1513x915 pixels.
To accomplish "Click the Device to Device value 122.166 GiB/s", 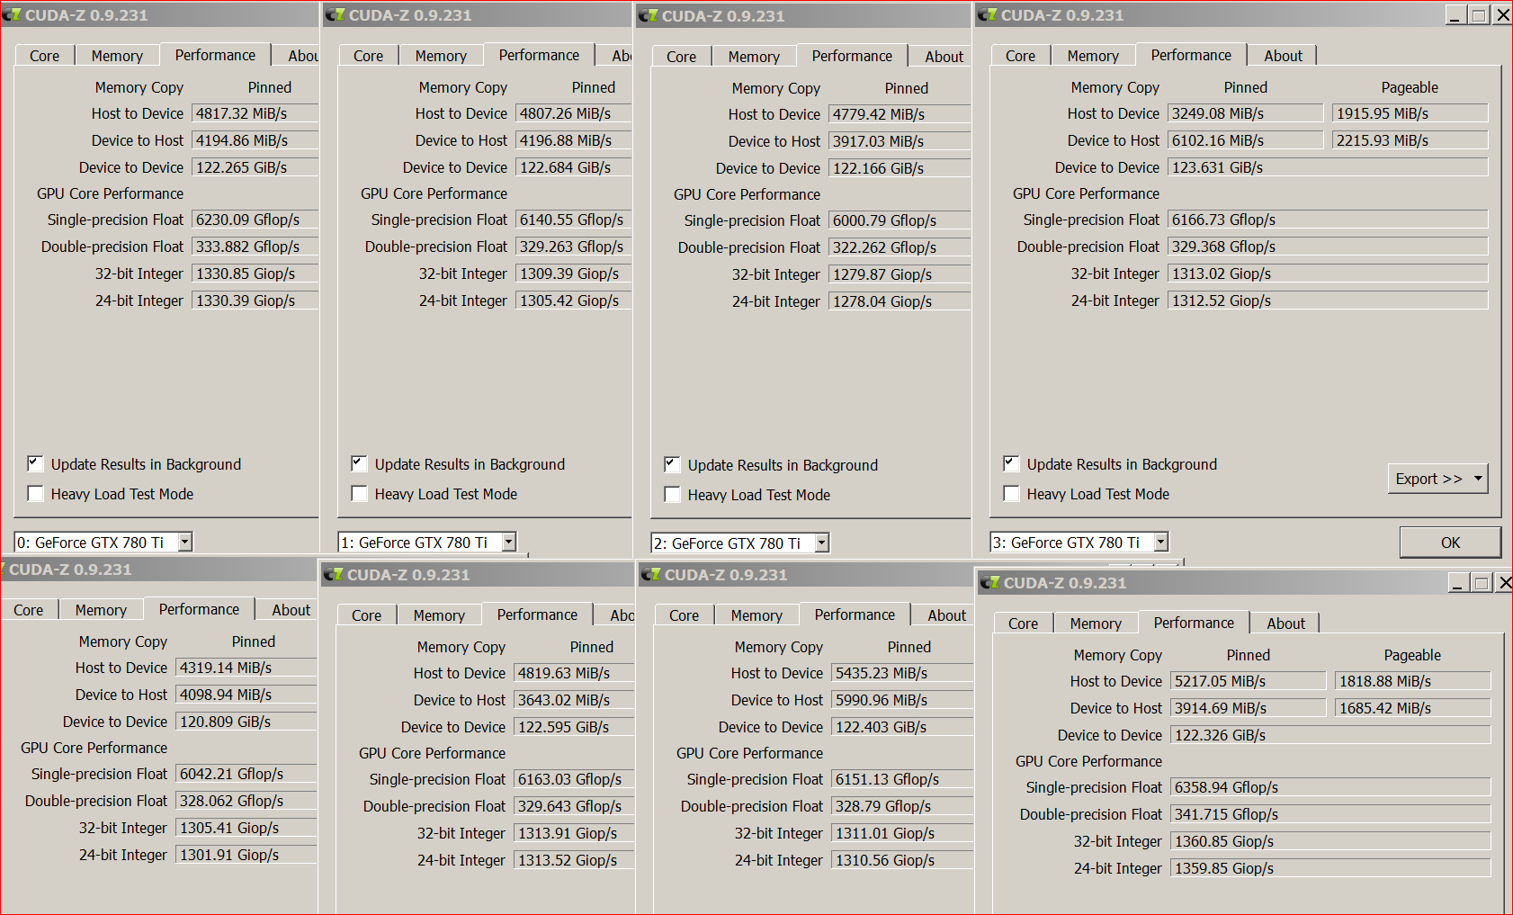I will click(x=900, y=168).
